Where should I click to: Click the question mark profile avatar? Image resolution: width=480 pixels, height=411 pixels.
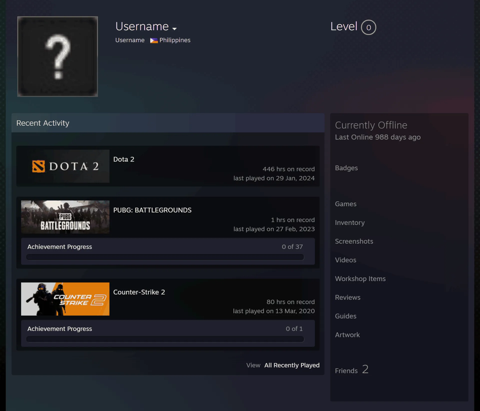click(x=57, y=56)
